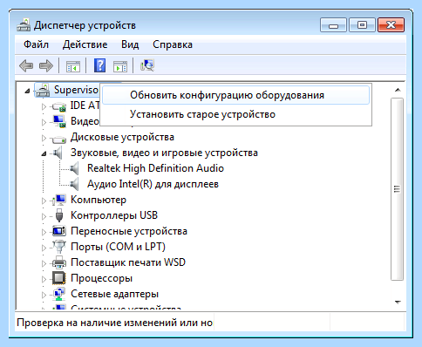Select the Звуковые, видео и игровые устройства label
This screenshot has height=347, width=422.
pyautogui.click(x=164, y=153)
